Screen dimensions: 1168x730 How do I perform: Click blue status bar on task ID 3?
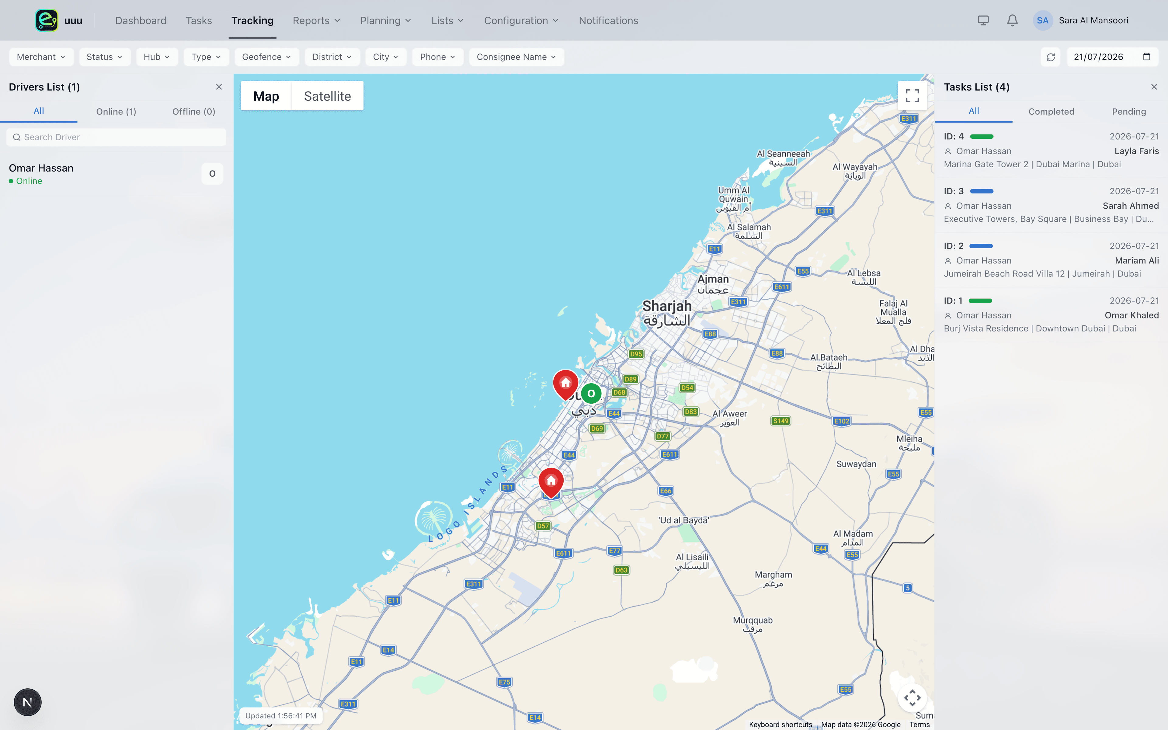pyautogui.click(x=982, y=191)
